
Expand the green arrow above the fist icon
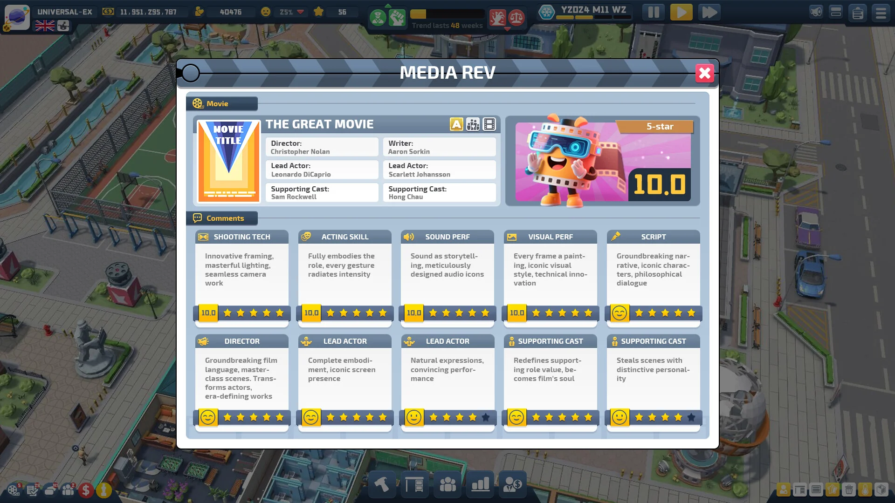click(388, 7)
